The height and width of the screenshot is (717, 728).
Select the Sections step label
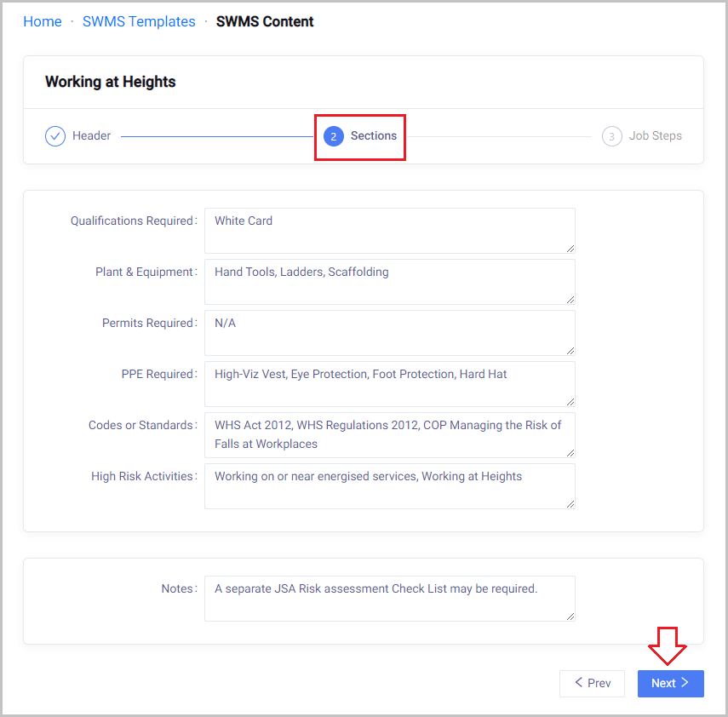click(x=374, y=136)
